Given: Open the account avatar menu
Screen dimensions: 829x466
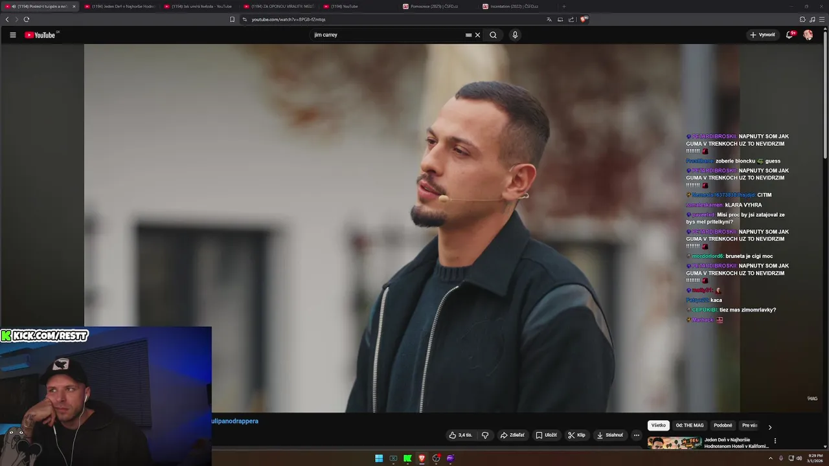Looking at the screenshot, I should 808,35.
